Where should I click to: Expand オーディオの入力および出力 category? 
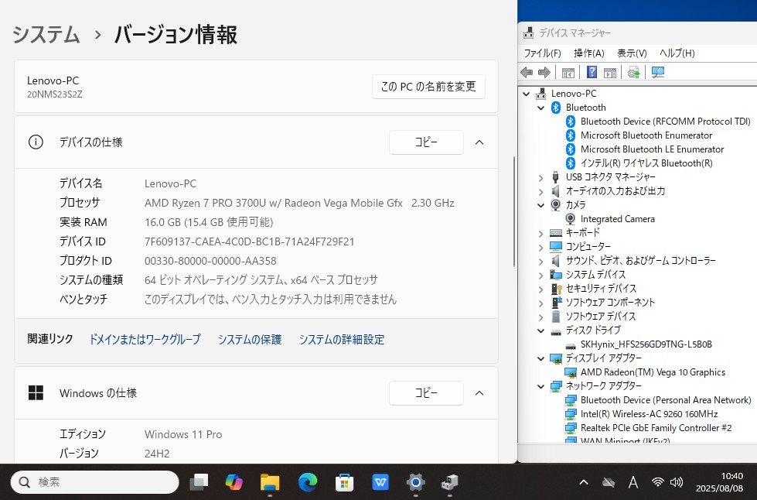point(540,192)
